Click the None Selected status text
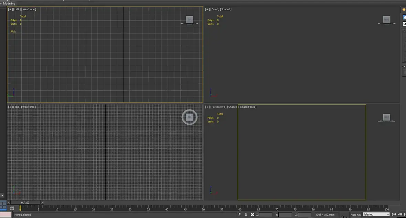This screenshot has height=218, width=406. 23,215
